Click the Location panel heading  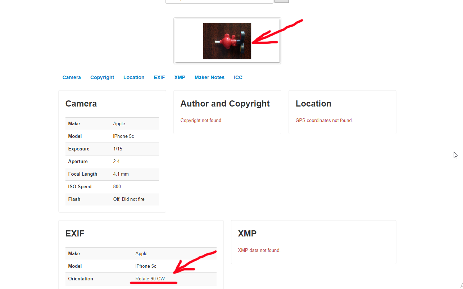tap(313, 104)
